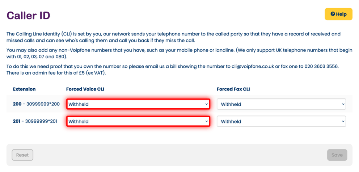This screenshot has width=359, height=172.
Task: Click the Save button
Action: [x=337, y=155]
